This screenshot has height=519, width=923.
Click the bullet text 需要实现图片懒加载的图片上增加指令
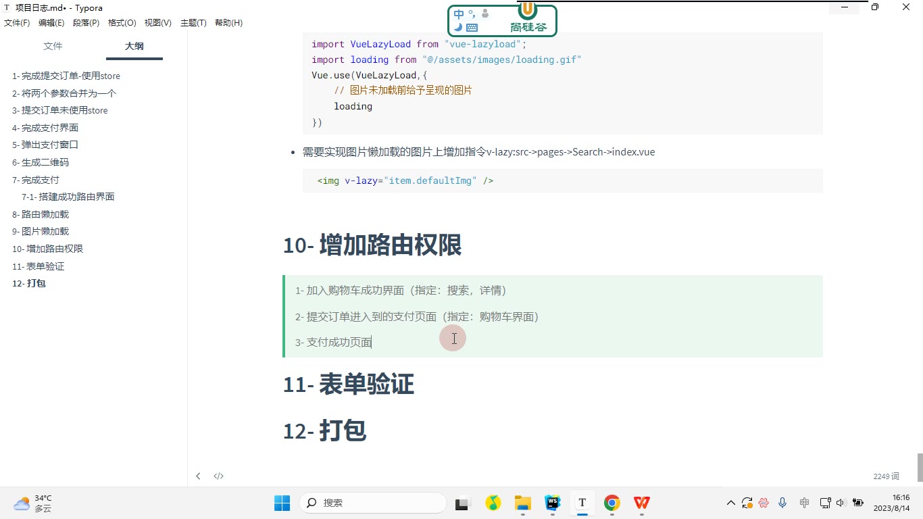[x=478, y=152]
